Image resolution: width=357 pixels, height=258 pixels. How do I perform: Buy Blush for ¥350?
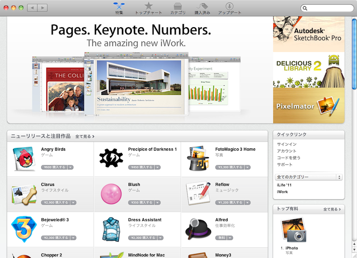141,203
